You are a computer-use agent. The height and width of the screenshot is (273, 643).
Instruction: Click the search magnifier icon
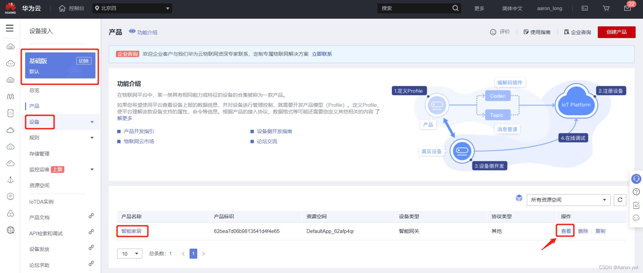[455, 8]
